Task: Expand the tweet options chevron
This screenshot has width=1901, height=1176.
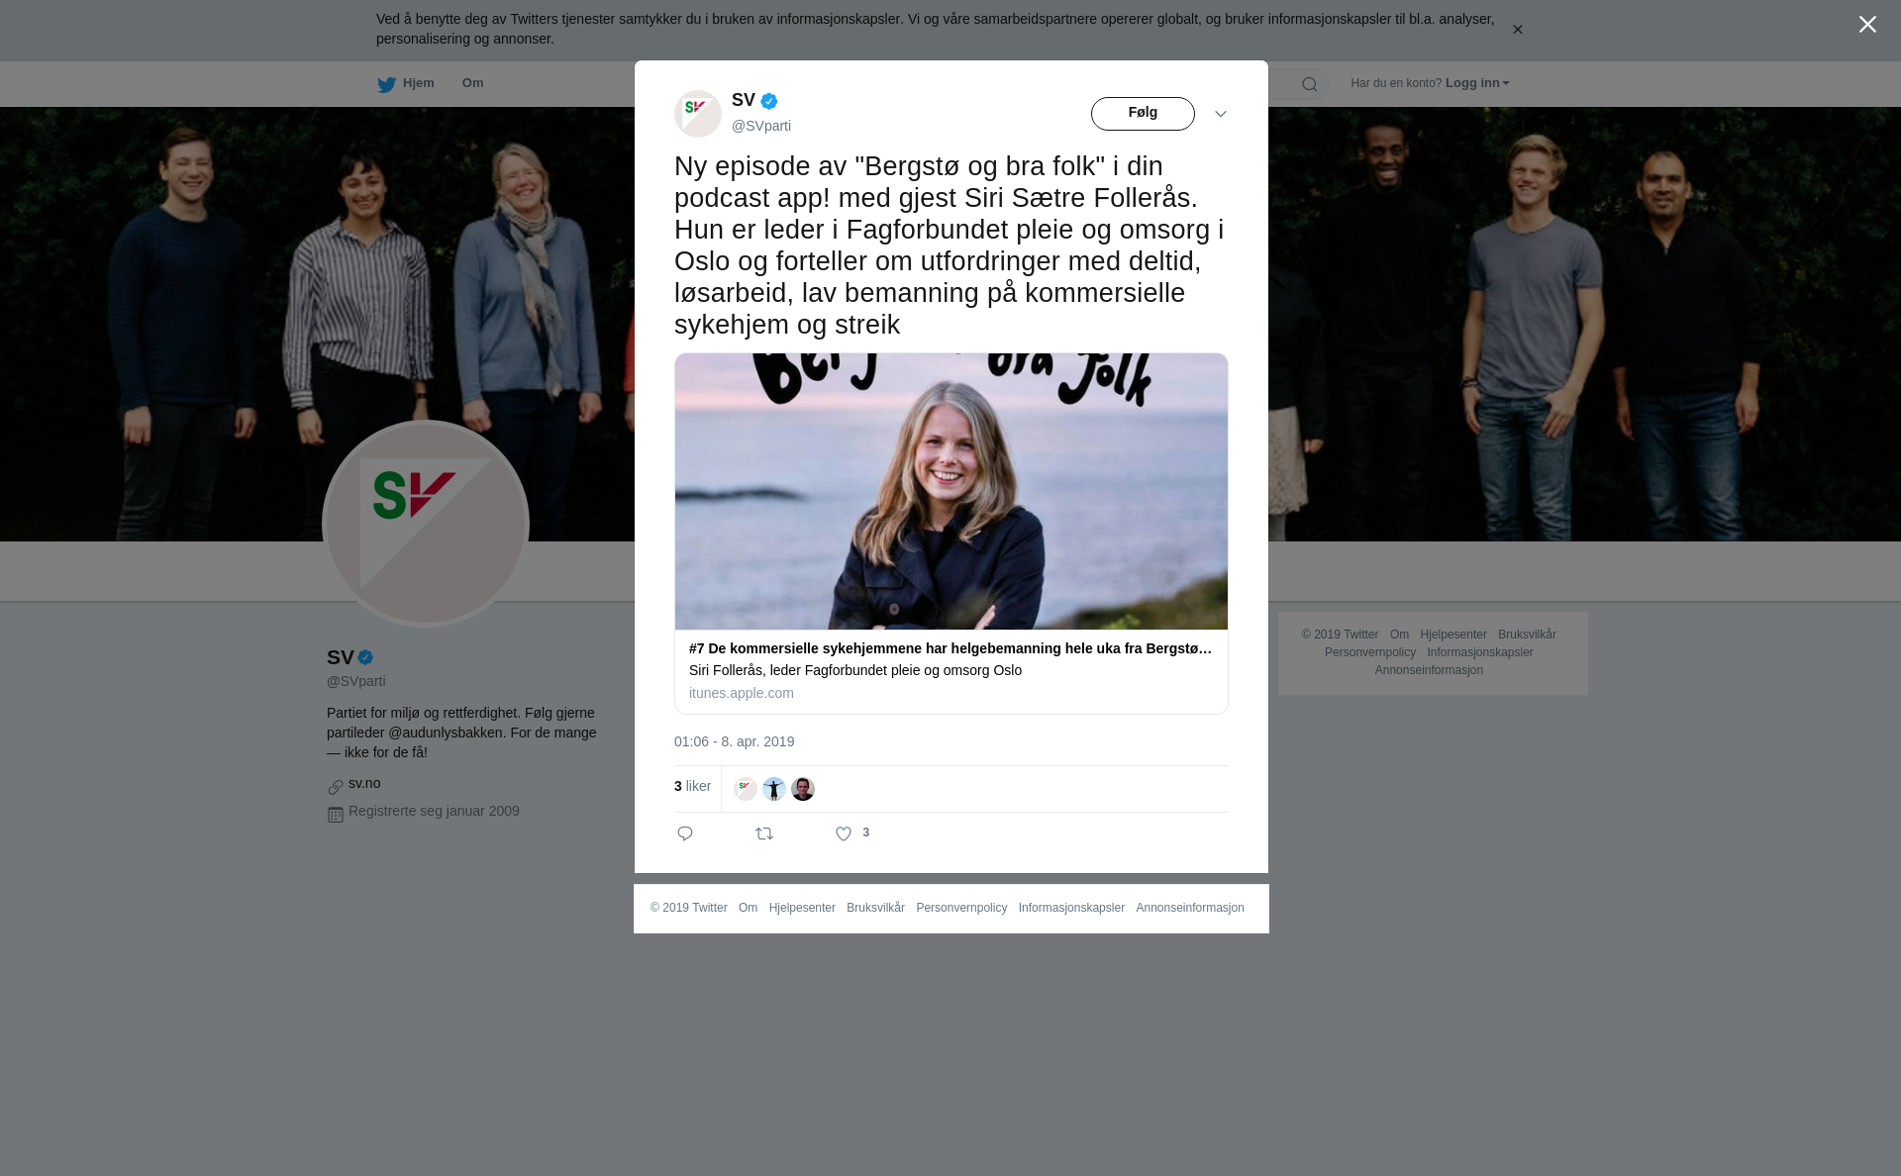Action: coord(1221,114)
